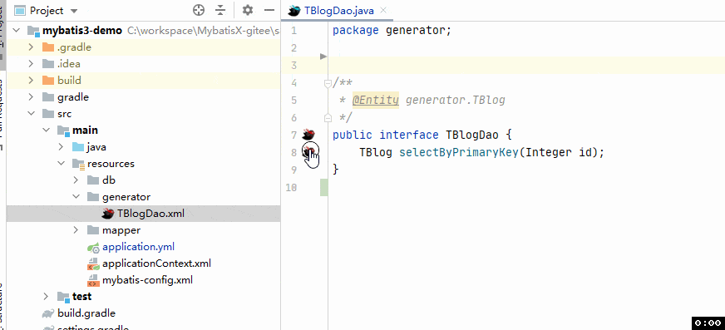Open build.gradle file
The height and width of the screenshot is (330, 725).
click(x=86, y=313)
